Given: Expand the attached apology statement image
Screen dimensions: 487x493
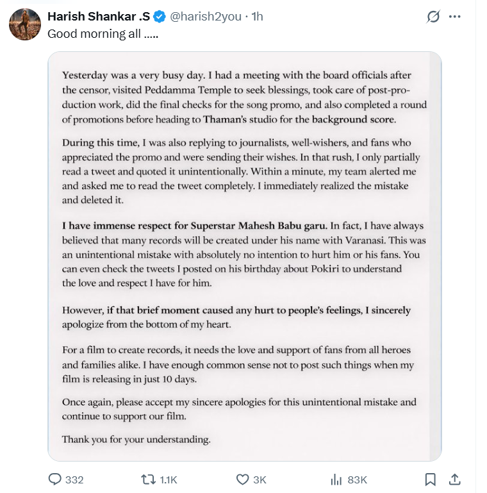Looking at the screenshot, I should pos(244,256).
